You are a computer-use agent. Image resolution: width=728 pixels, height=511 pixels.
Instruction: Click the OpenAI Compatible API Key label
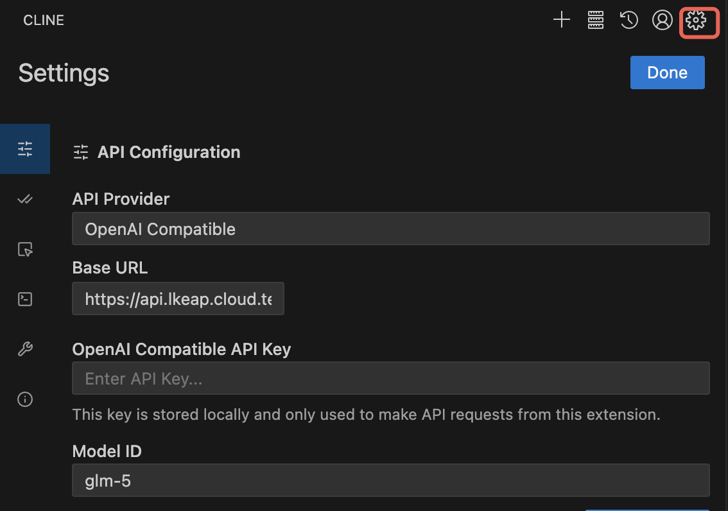pos(182,349)
